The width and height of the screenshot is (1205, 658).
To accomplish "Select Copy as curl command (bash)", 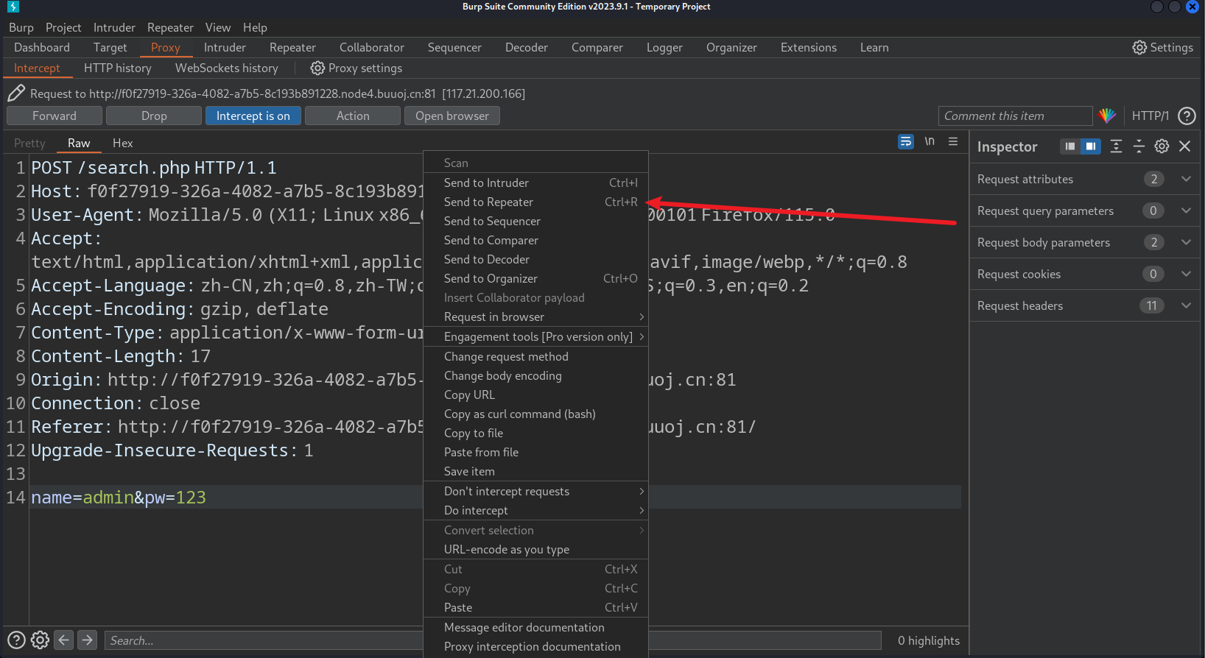I will [x=535, y=414].
